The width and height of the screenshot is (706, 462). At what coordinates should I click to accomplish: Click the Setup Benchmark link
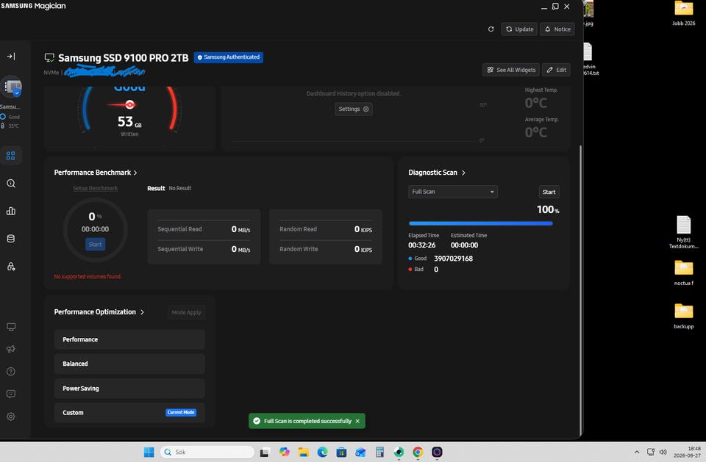pos(95,188)
